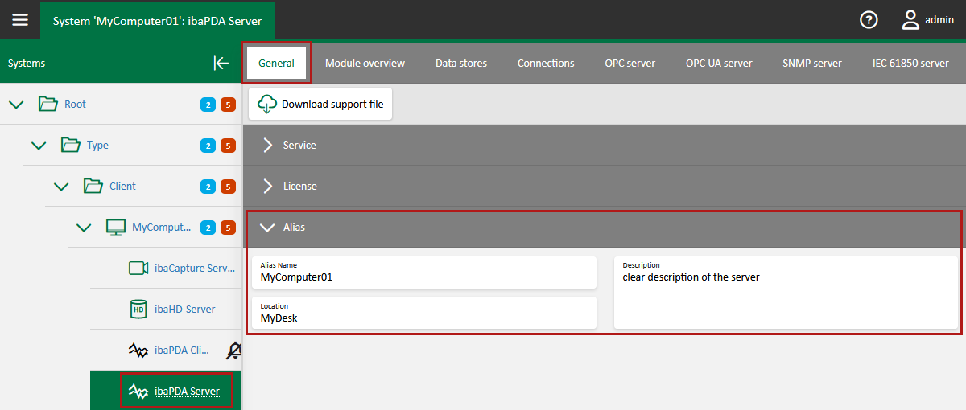Click the blue badge on the Client row

tap(208, 187)
